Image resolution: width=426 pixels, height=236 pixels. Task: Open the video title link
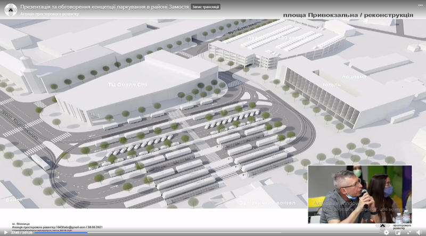pos(104,6)
